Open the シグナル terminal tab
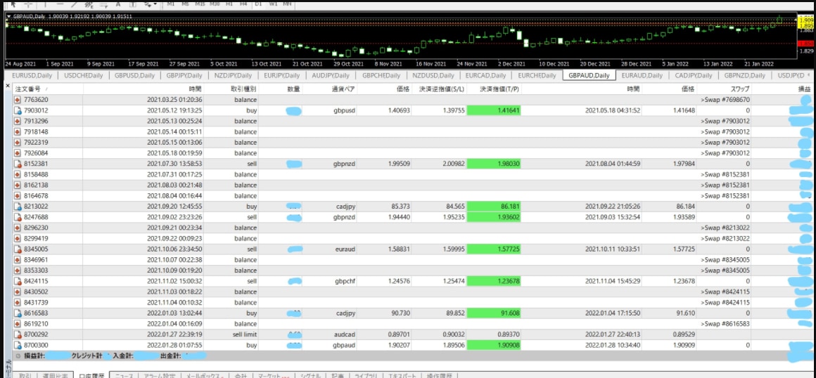 click(312, 375)
